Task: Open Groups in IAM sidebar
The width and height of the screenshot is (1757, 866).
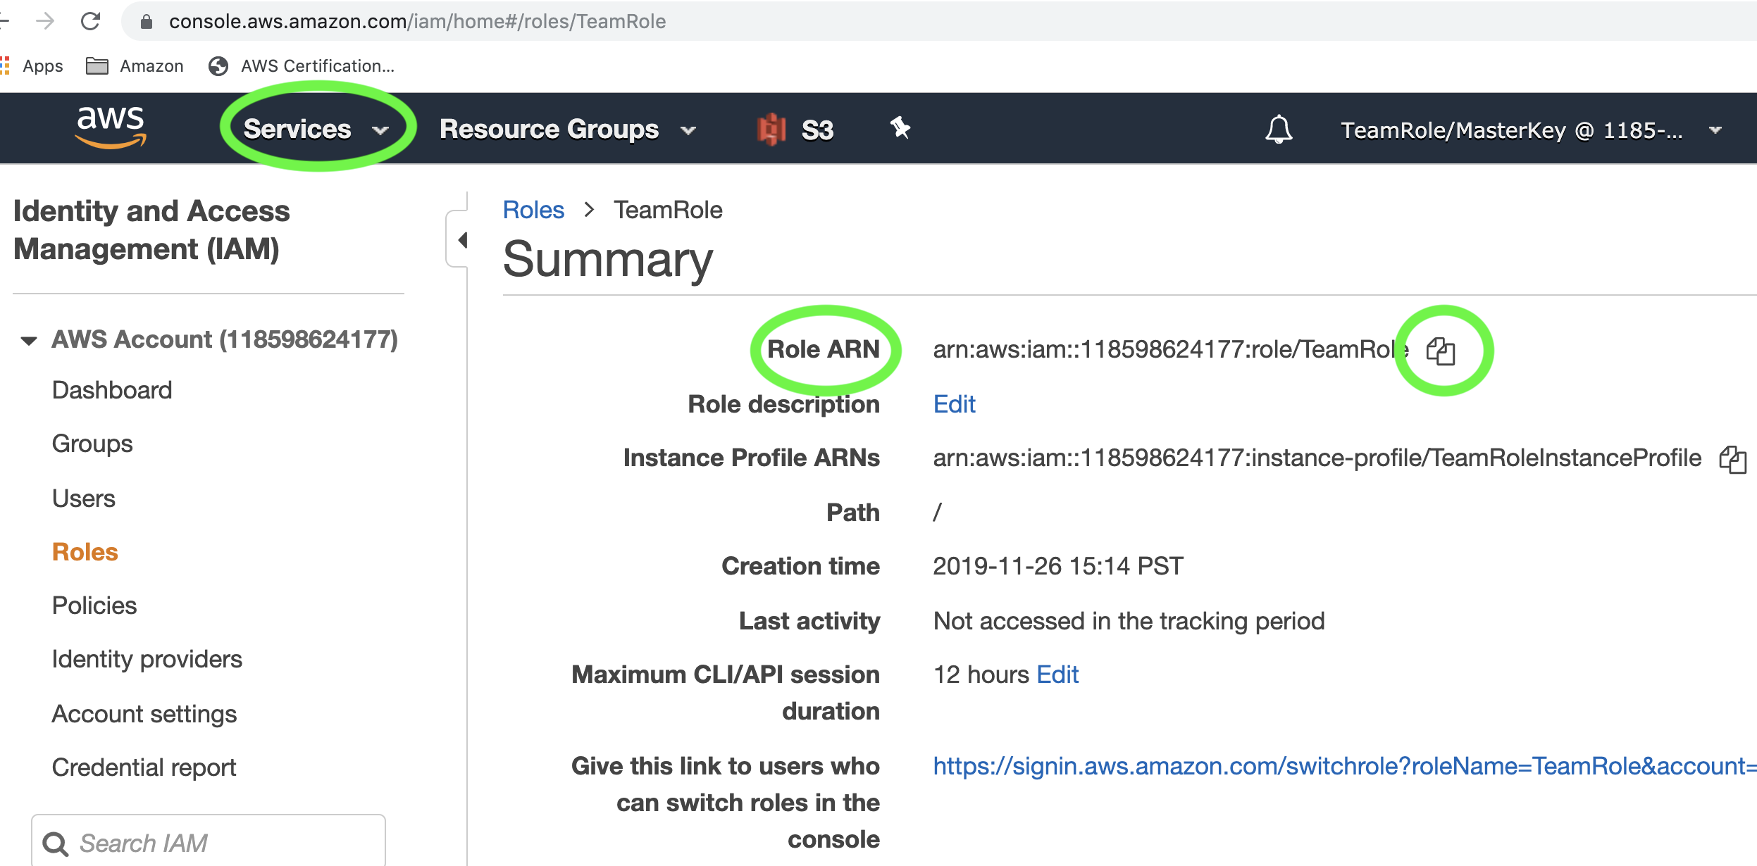Action: [92, 444]
